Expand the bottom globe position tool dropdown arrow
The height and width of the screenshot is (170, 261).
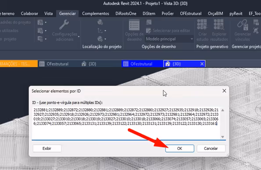(105, 39)
